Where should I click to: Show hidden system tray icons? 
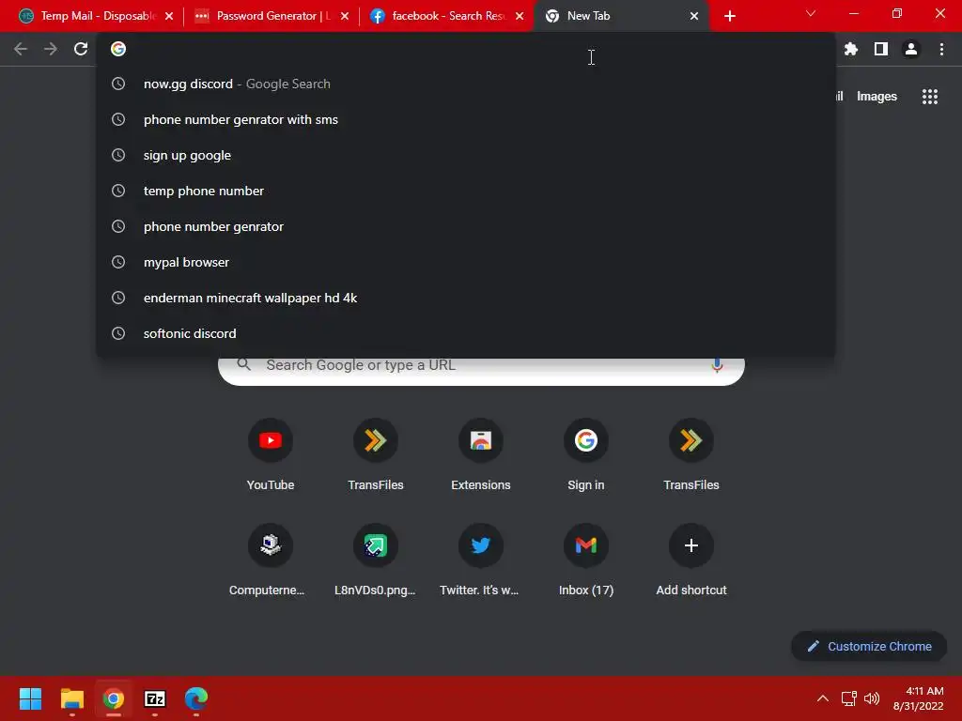pyautogui.click(x=823, y=698)
